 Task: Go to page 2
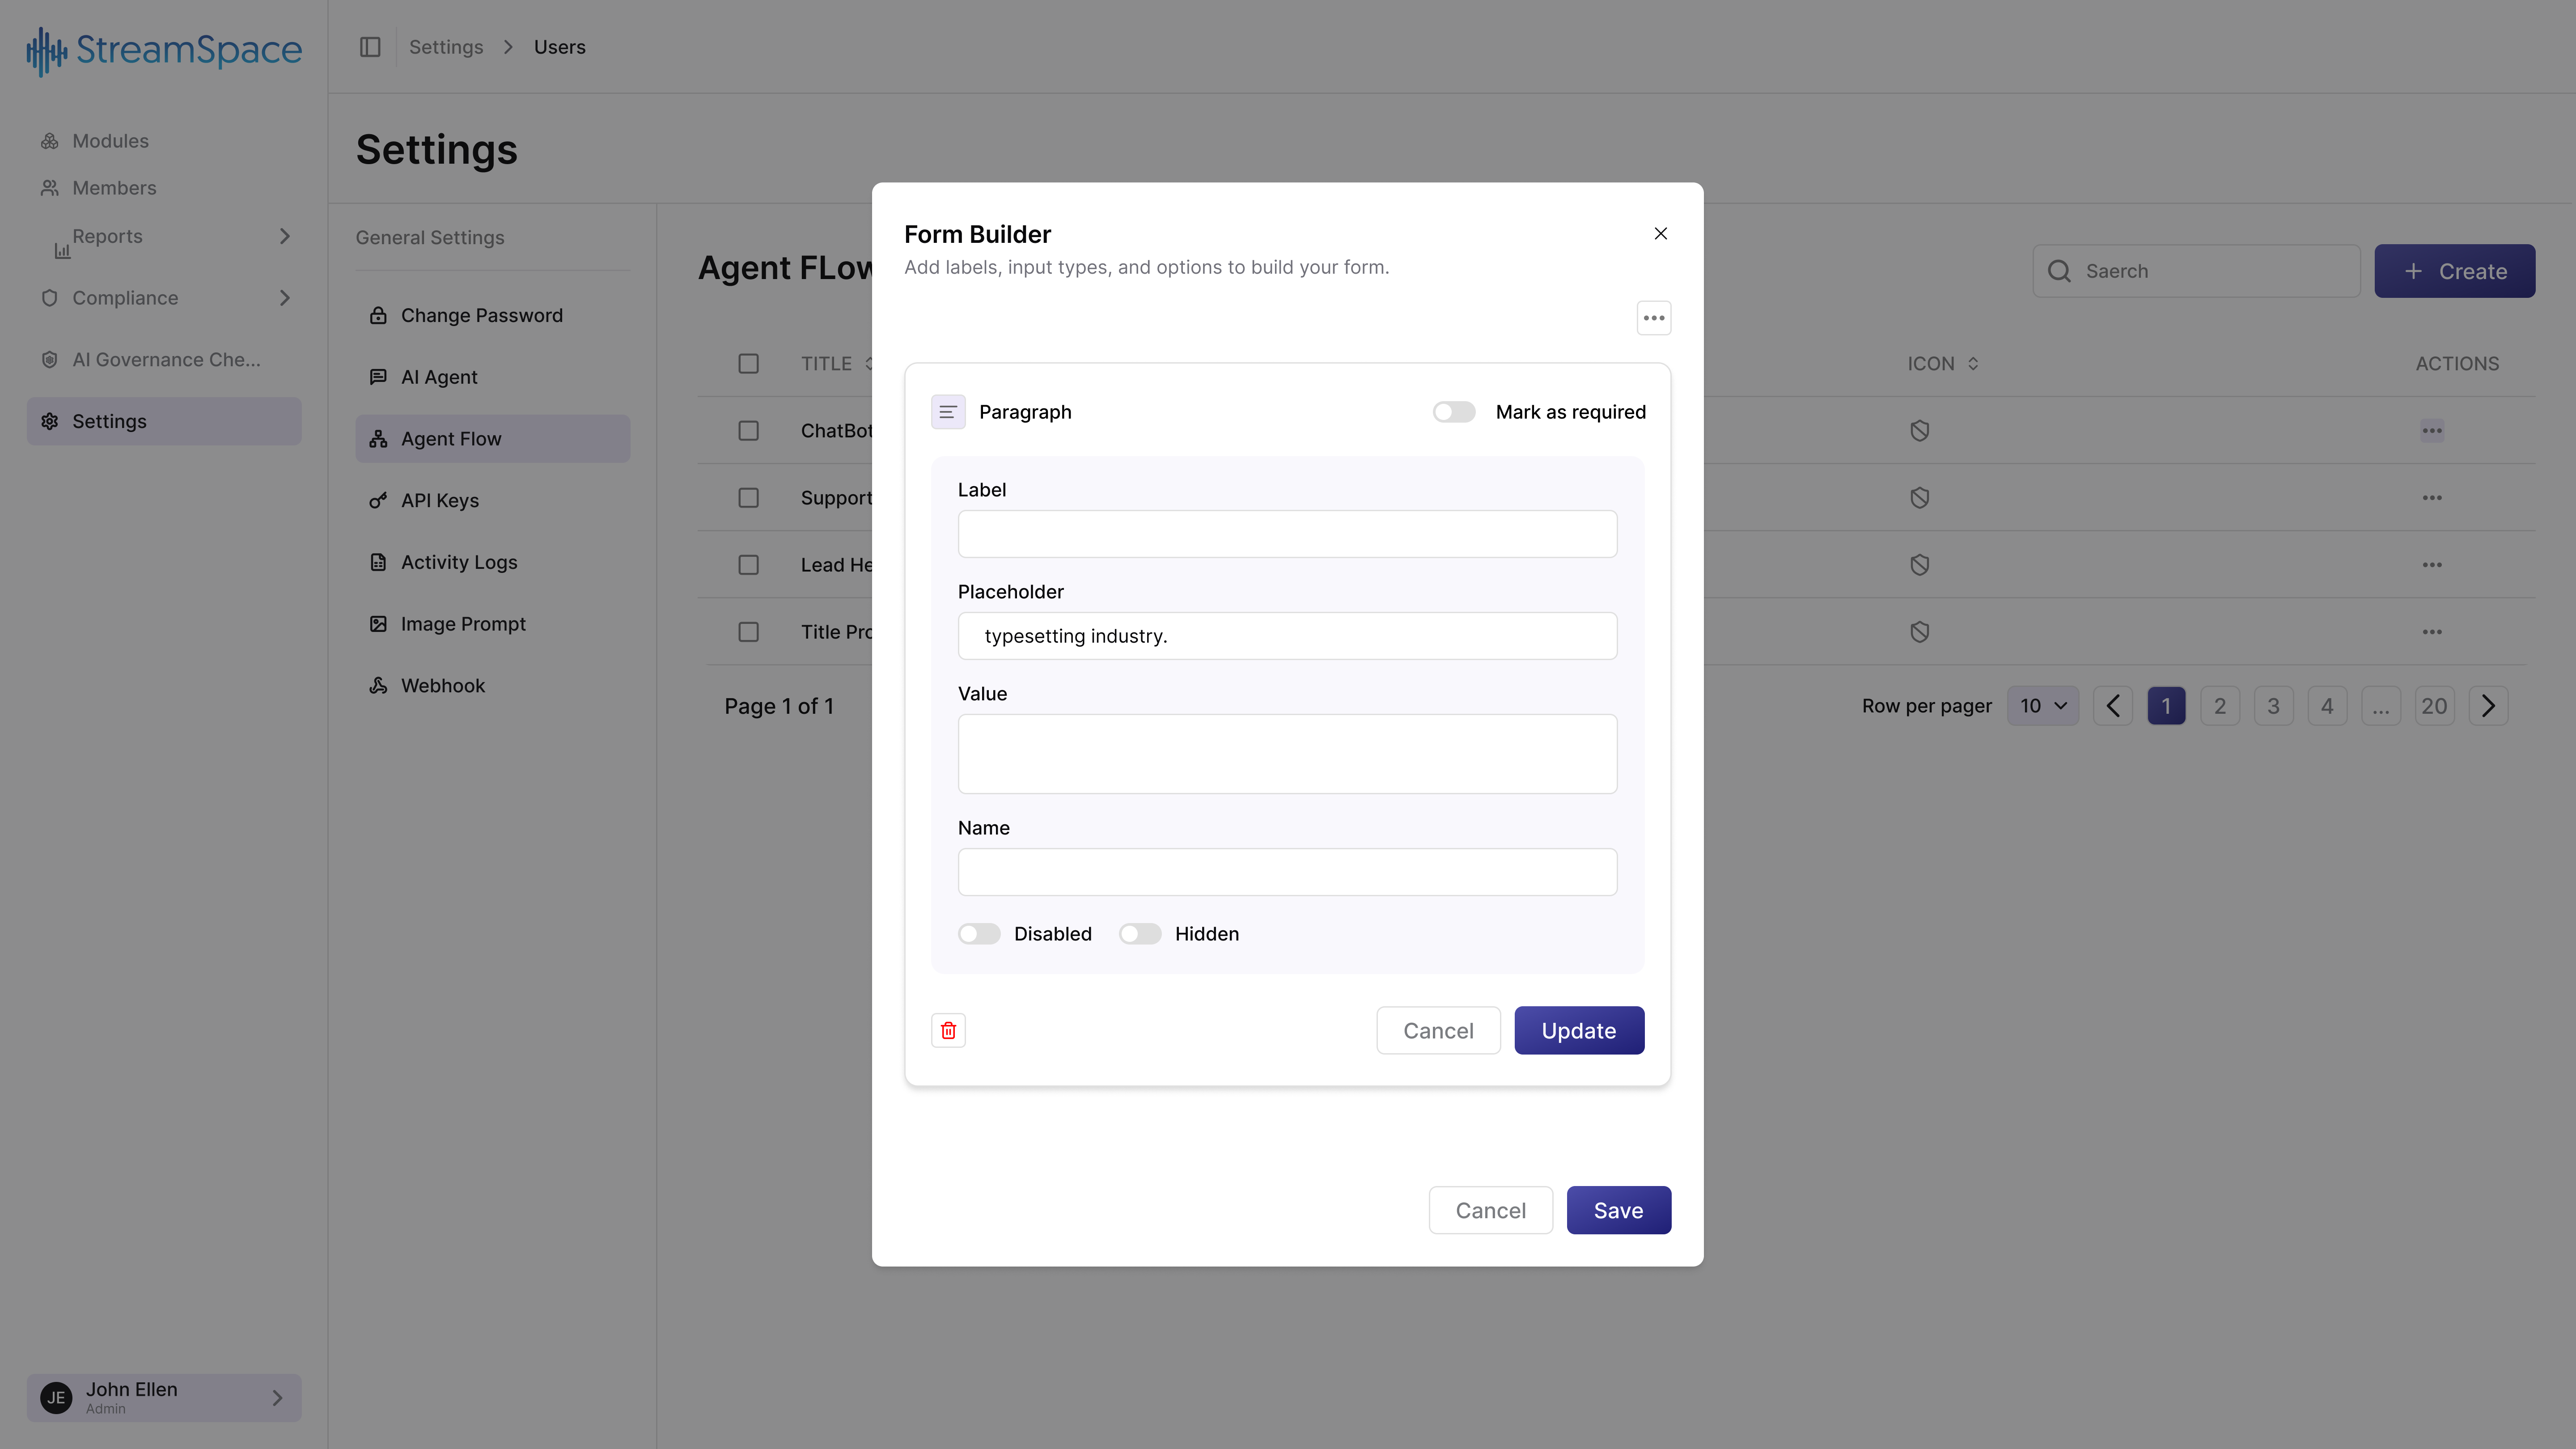2220,706
